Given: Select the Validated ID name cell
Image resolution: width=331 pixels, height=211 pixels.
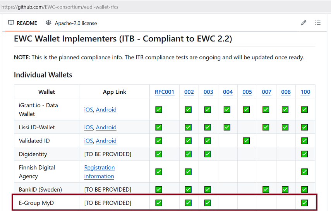Looking at the screenshot, I should point(47,141).
